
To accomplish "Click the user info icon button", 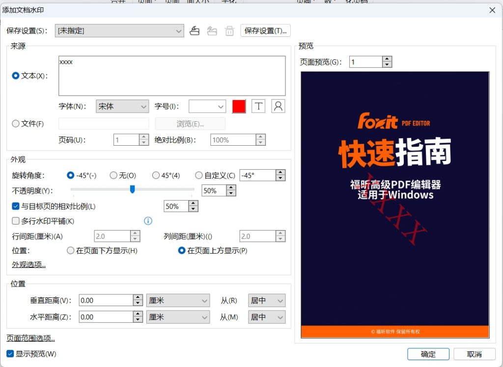I will coord(278,106).
